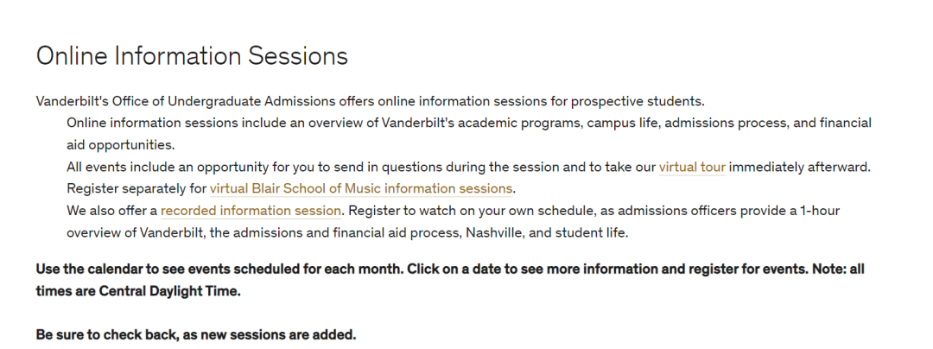Click the line starting 'All events include an opportunity'
The image size is (933, 349).
tap(468, 167)
